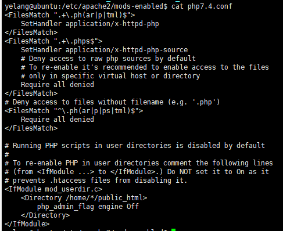The width and height of the screenshot is (283, 231).
Task: Click the first 'SetHandler application/x-httpd-php' line
Action: pyautogui.click(x=90, y=24)
